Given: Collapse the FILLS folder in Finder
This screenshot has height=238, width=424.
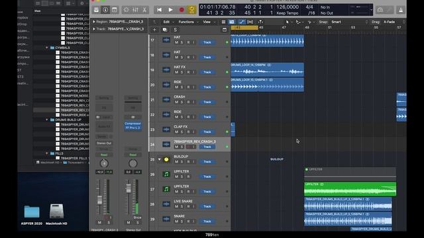Looking at the screenshot, I should pyautogui.click(x=47, y=153).
